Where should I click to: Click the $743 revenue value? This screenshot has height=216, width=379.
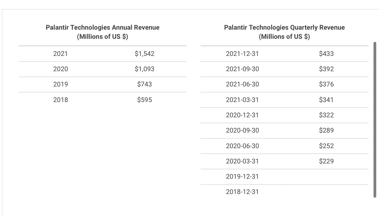tap(144, 84)
